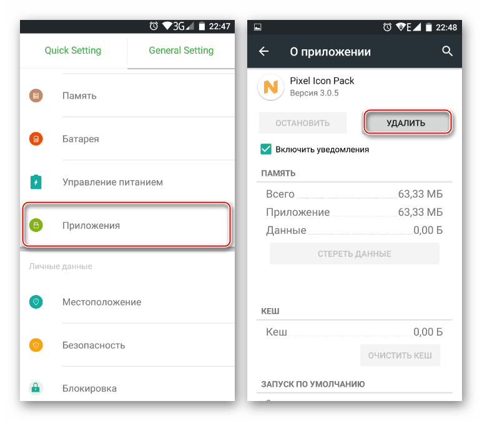482x421 pixels.
Task: Select the Данные 0,00 Б row
Action: pyautogui.click(x=354, y=230)
